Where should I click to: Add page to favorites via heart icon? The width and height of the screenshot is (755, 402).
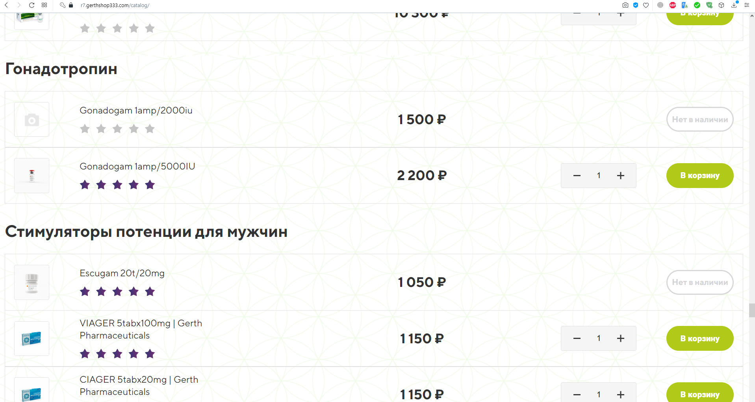[x=646, y=5]
